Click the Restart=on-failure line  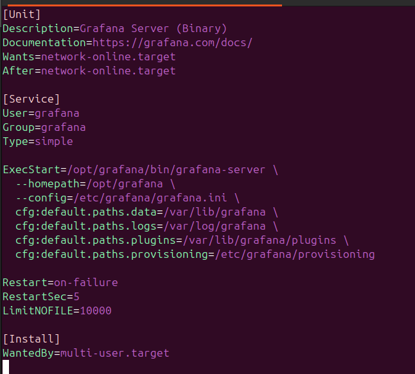click(x=60, y=282)
